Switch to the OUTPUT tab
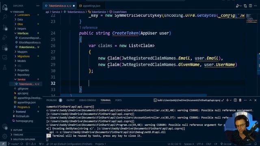Image resolution: width=260 pixels, height=146 pixels. [70, 100]
